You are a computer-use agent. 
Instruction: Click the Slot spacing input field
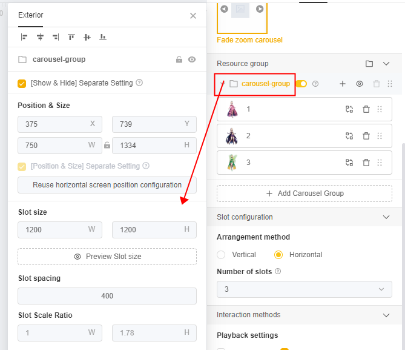tap(107, 296)
